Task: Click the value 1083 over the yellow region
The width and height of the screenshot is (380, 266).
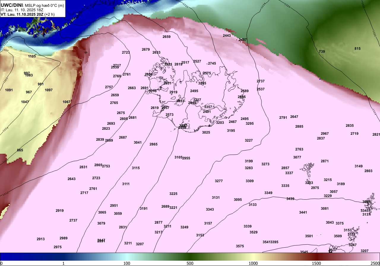Action: click(x=29, y=75)
